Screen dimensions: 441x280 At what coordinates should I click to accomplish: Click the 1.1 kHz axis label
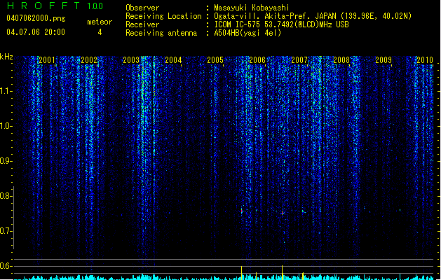coord(6,91)
